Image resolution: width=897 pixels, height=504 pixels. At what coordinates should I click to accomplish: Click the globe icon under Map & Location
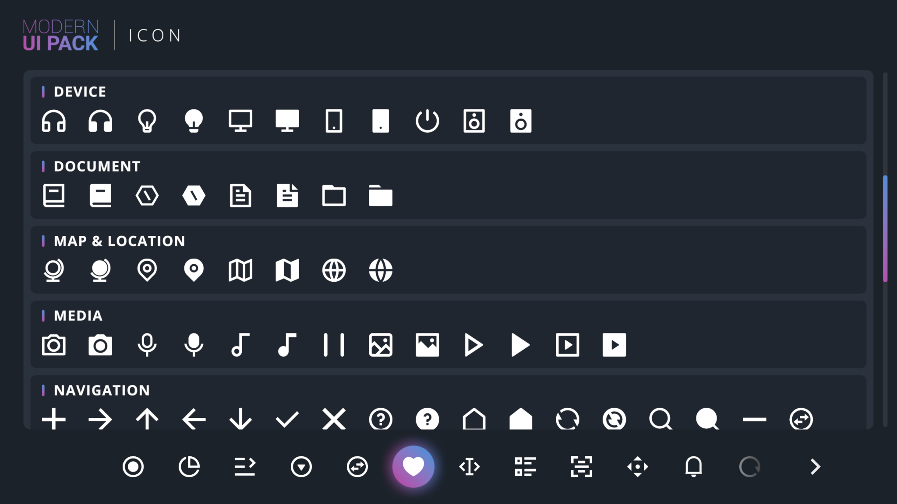coord(334,270)
